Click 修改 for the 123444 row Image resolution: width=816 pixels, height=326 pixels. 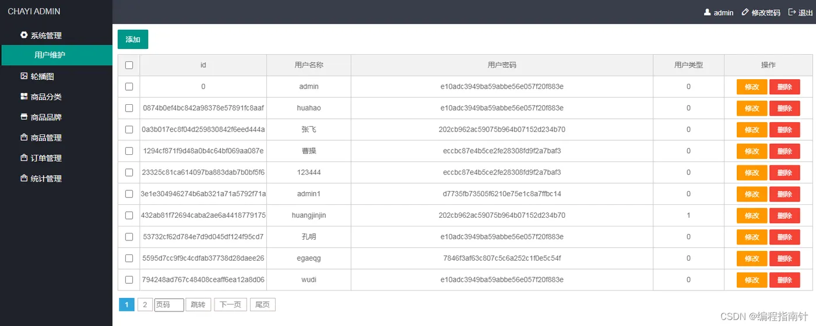pos(752,173)
